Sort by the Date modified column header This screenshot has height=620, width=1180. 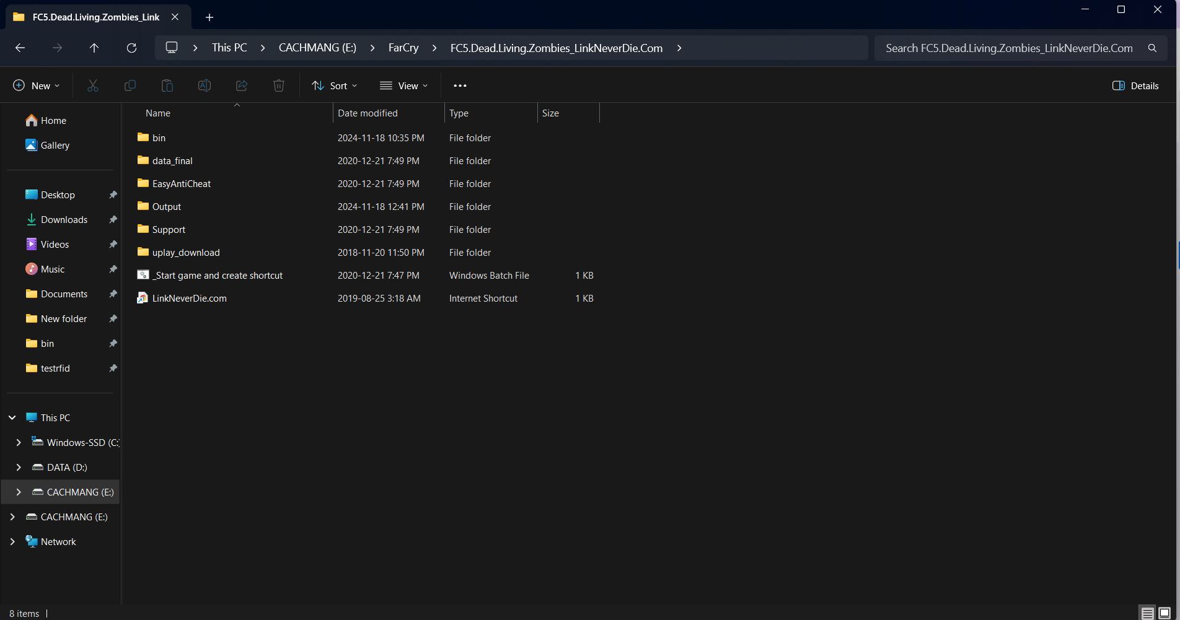tap(368, 113)
